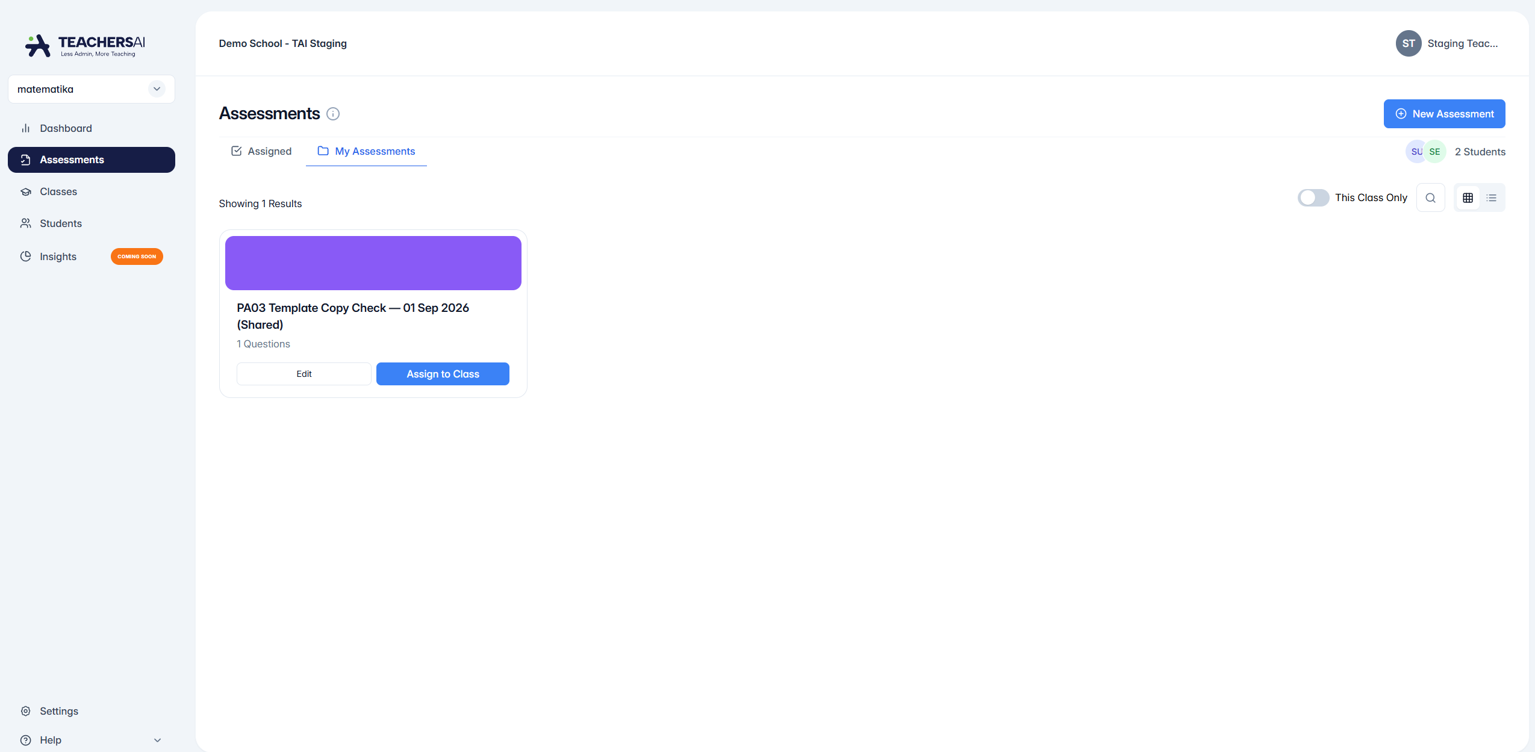Open Assessments in the sidebar

pos(92,160)
